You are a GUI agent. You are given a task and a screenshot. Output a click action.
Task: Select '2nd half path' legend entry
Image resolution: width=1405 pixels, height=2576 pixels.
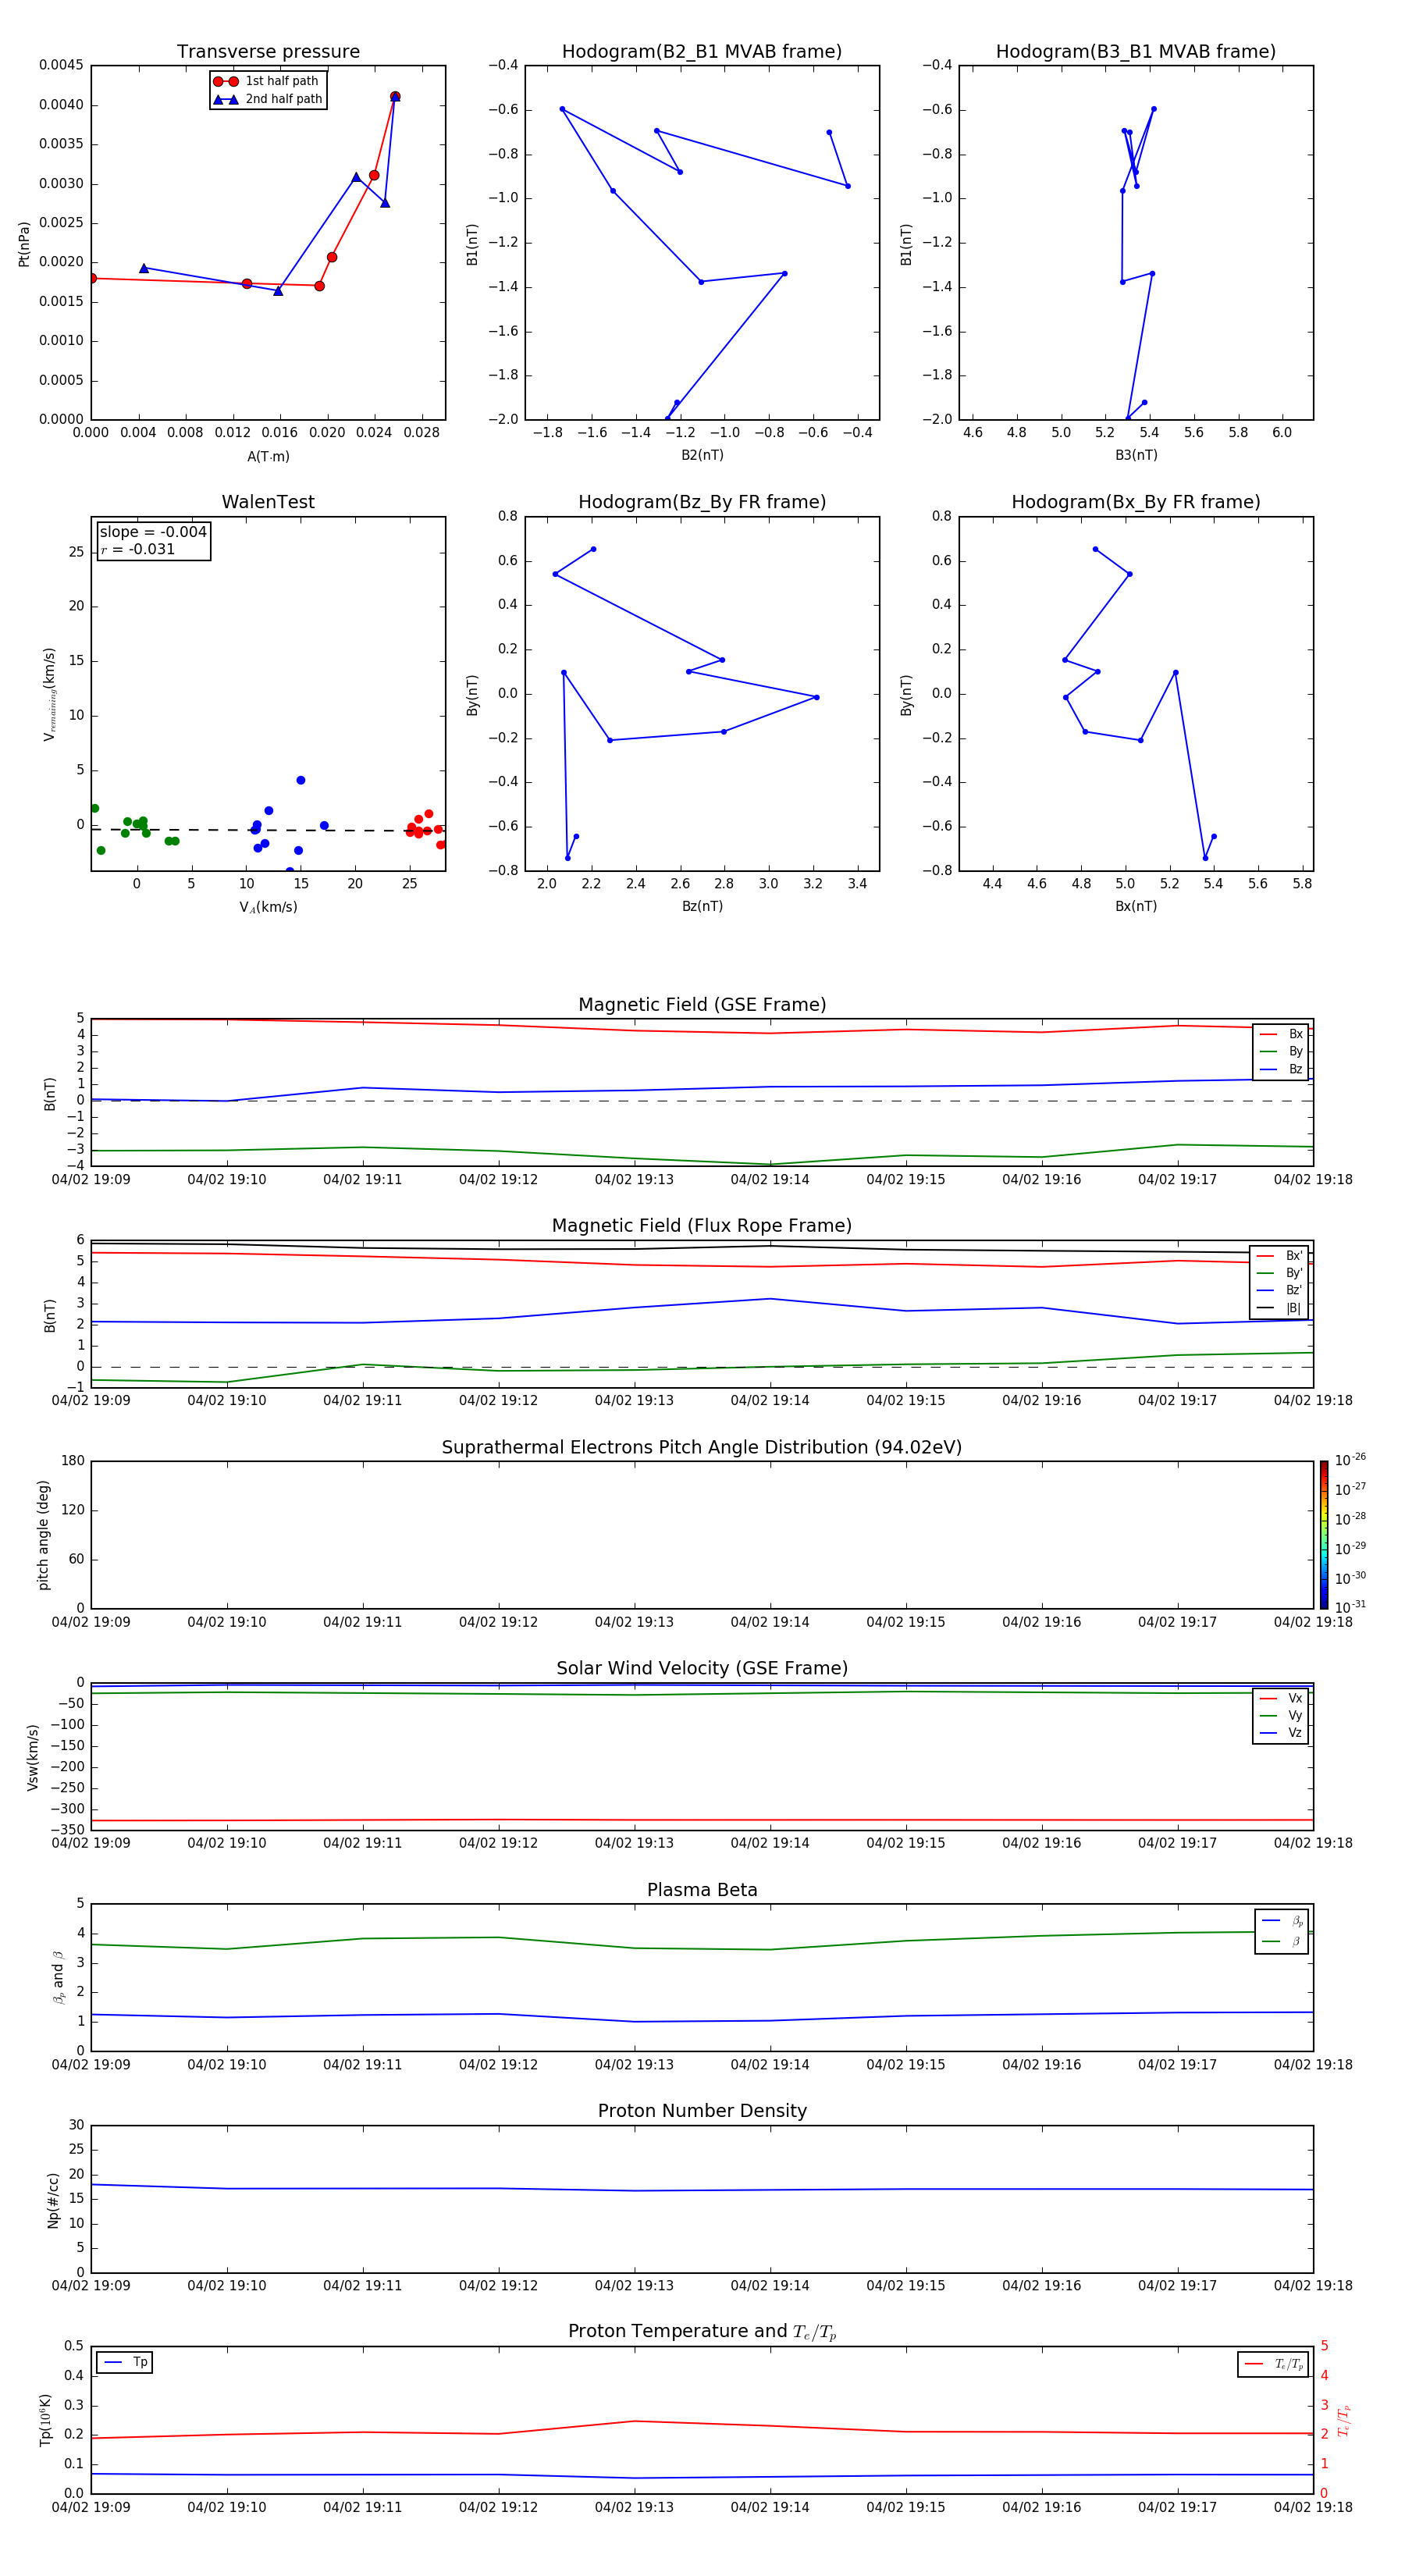click(x=268, y=99)
